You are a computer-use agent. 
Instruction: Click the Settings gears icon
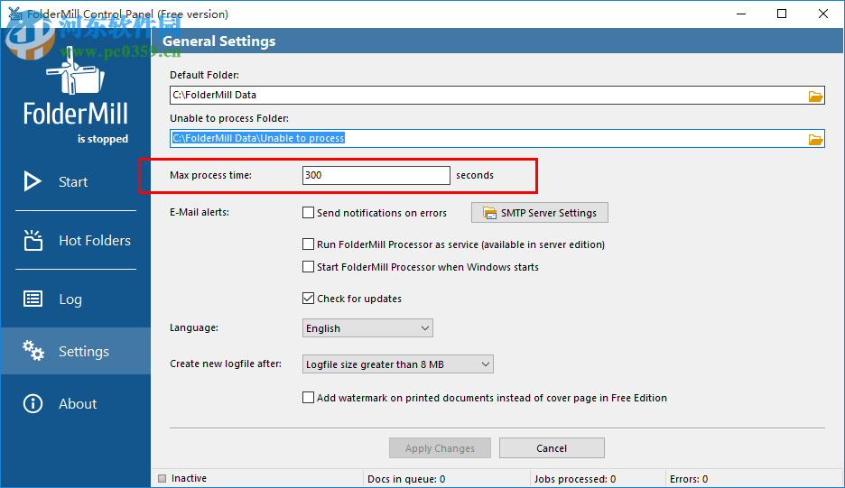pos(33,351)
